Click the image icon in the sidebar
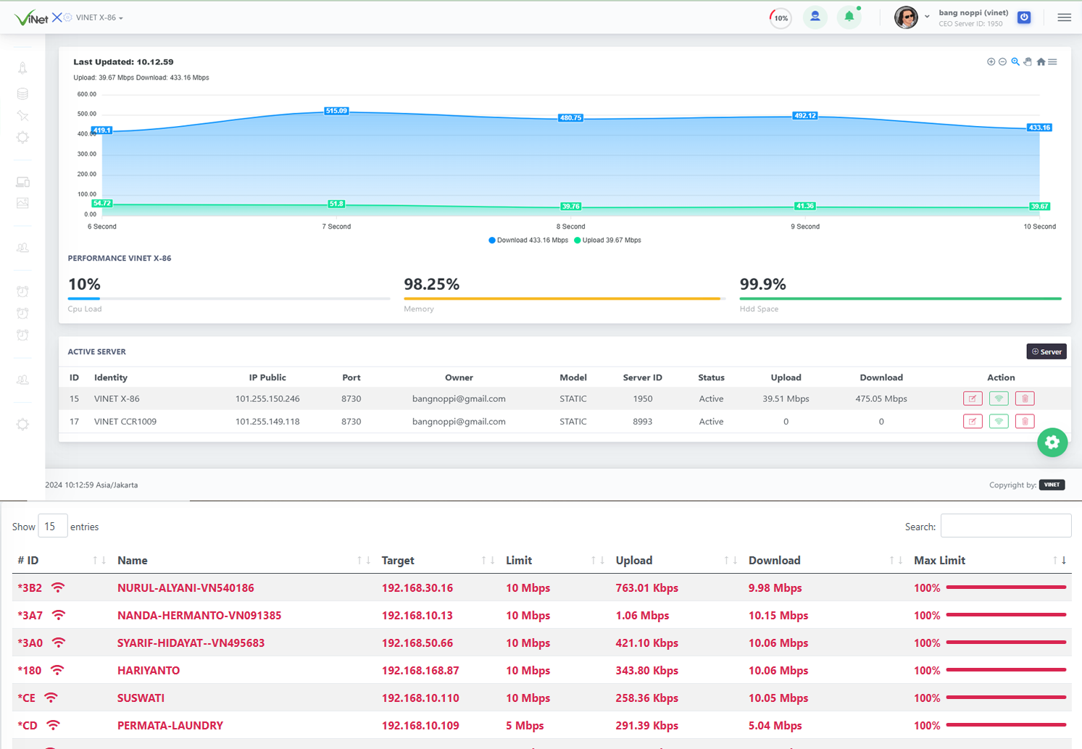The image size is (1082, 749). coord(22,203)
